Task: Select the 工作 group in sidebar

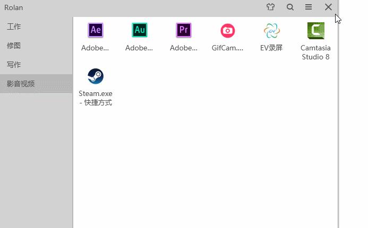Action: click(x=37, y=27)
